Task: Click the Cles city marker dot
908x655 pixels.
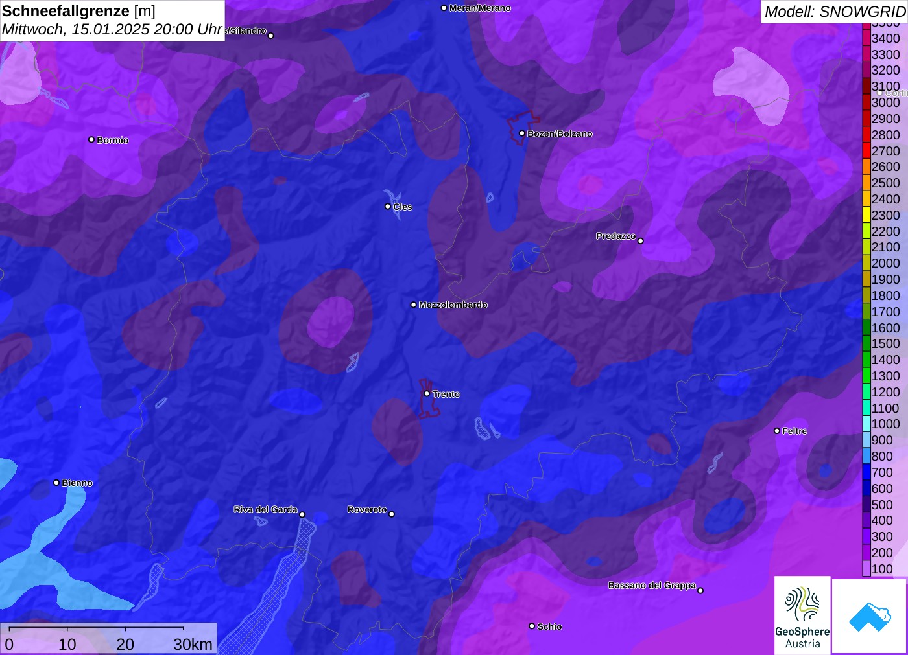Action: (x=388, y=207)
